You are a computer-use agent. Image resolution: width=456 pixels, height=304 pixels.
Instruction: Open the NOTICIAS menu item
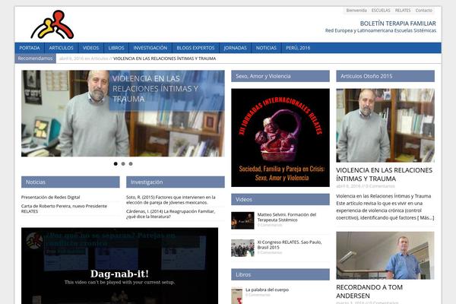tap(266, 48)
